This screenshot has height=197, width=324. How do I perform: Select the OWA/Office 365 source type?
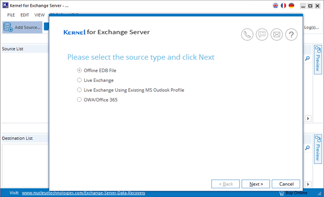[97, 100]
